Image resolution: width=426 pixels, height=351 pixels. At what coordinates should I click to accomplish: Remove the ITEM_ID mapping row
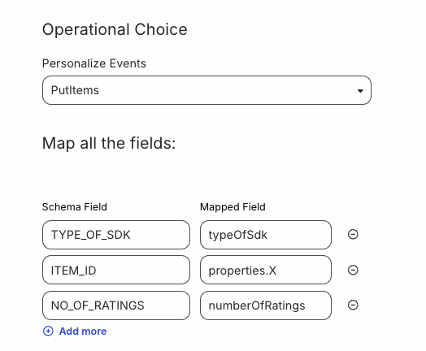click(353, 270)
